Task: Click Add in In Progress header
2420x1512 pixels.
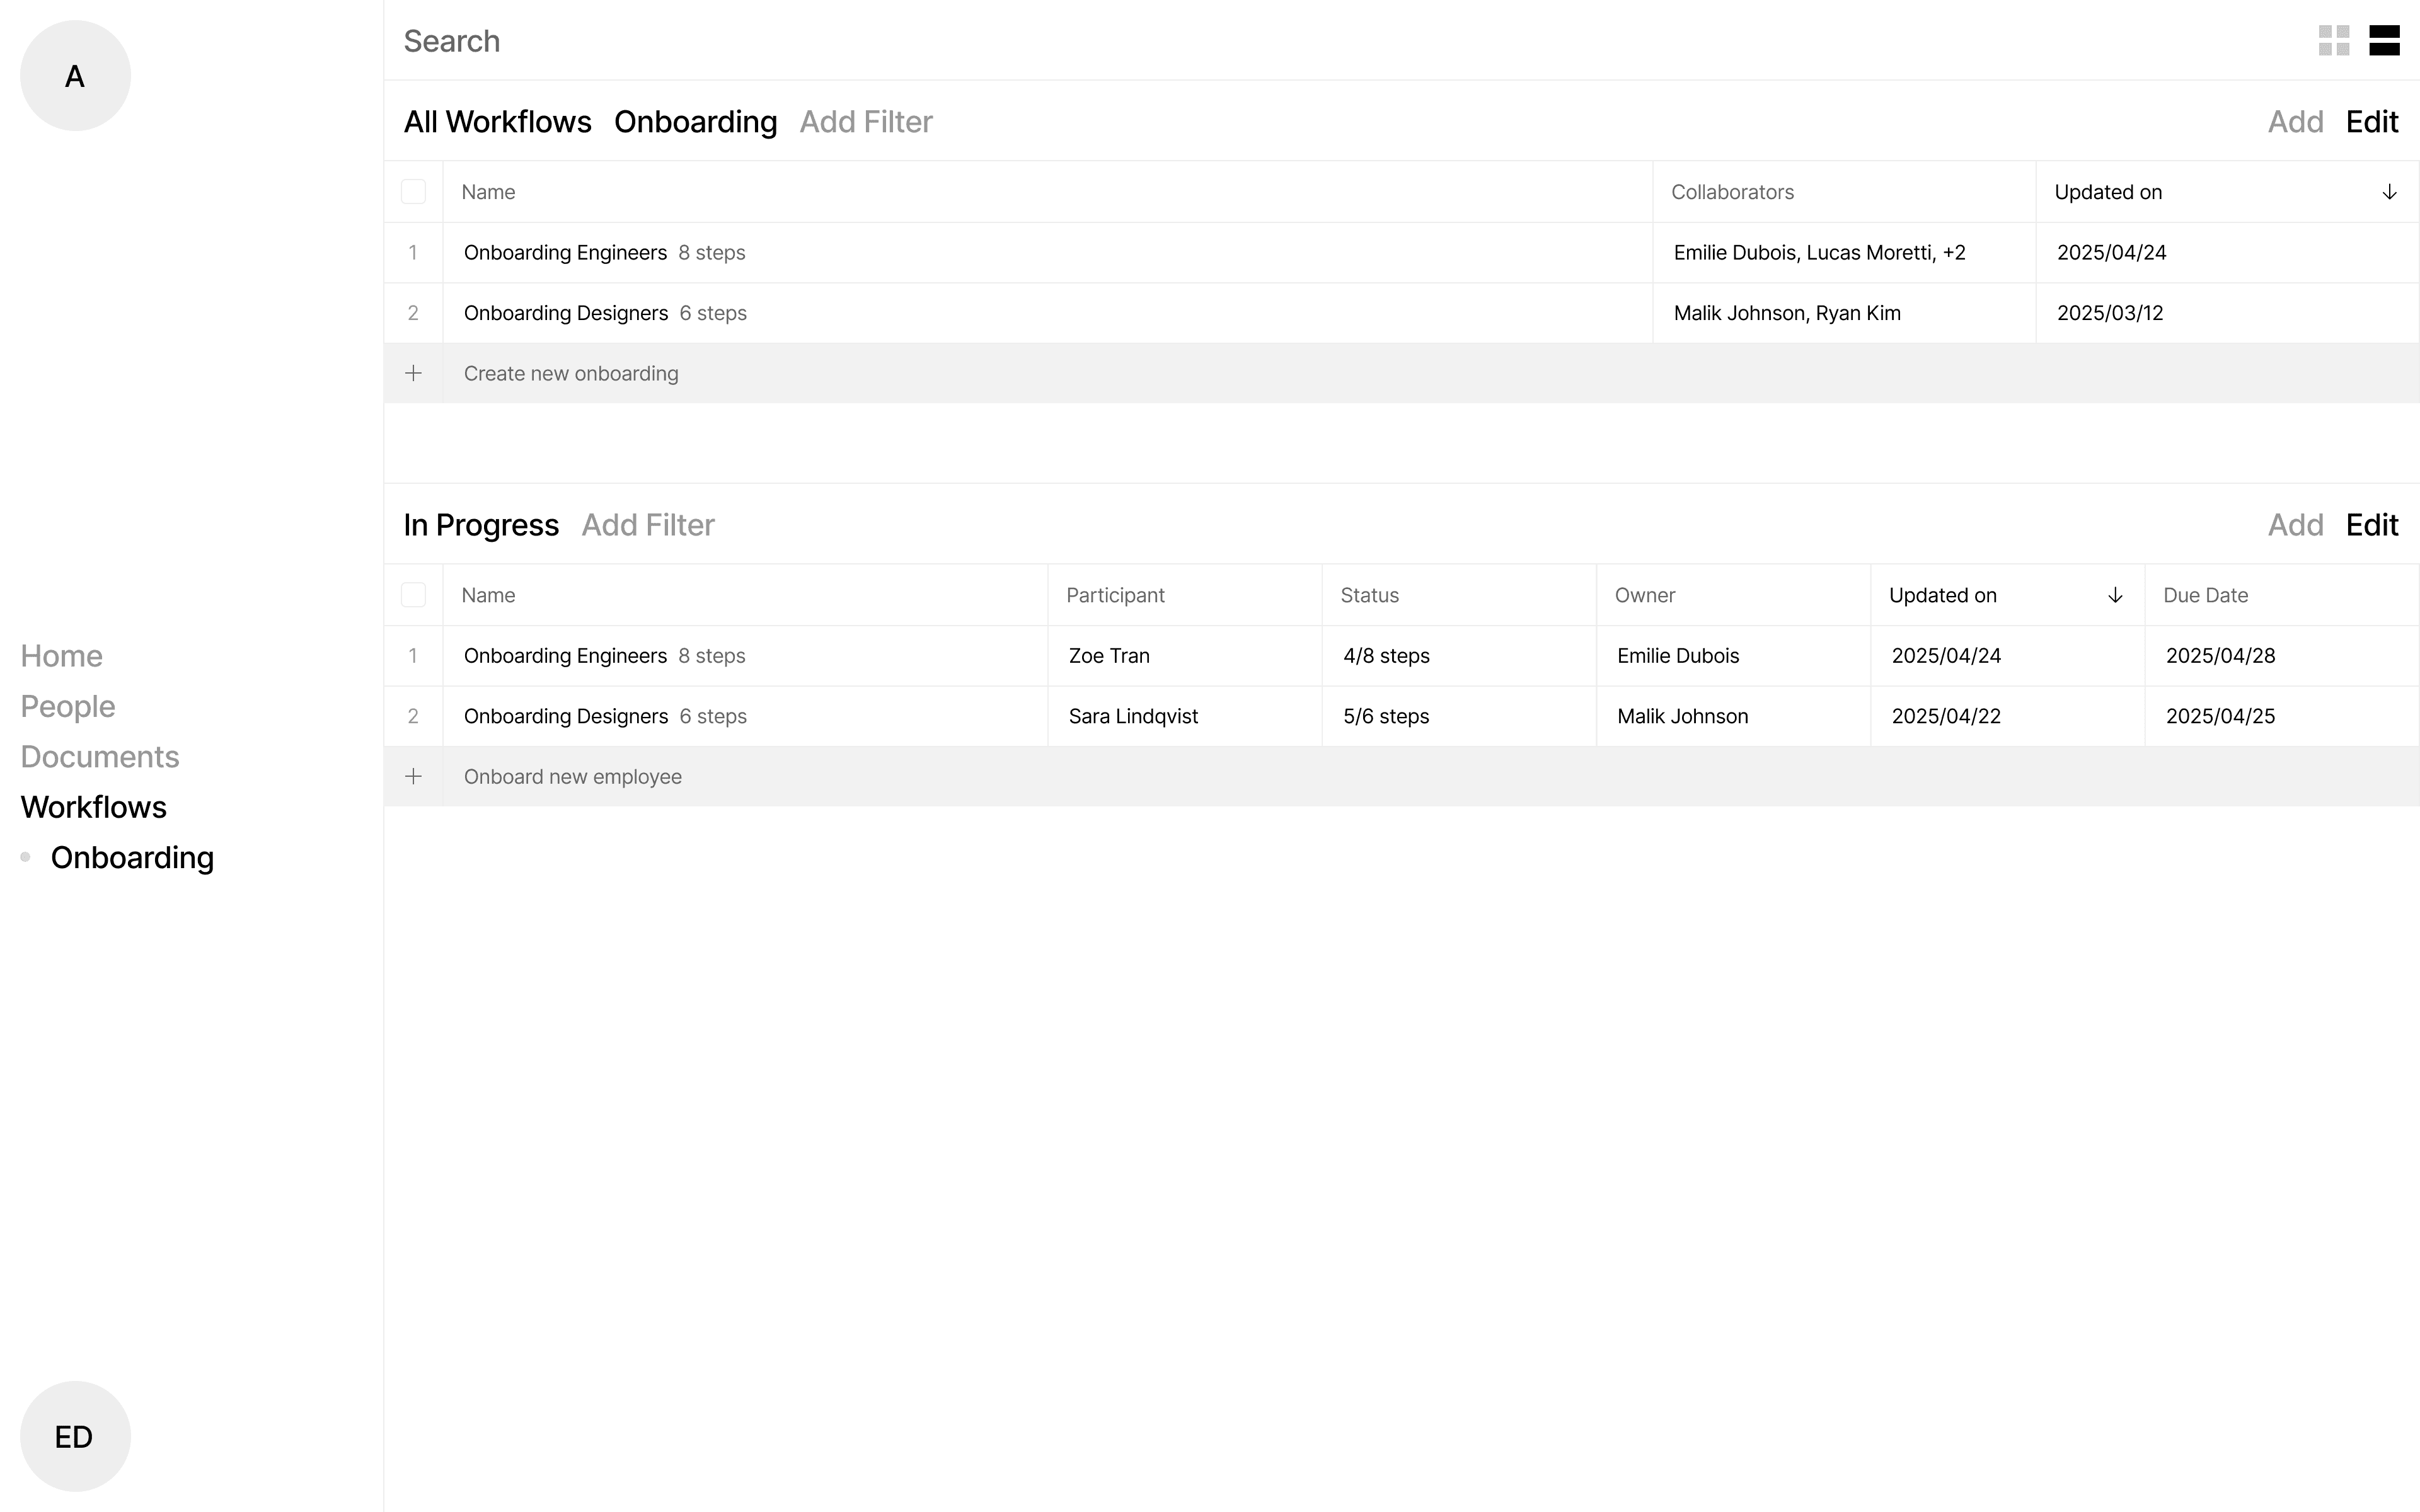Action: point(2295,525)
